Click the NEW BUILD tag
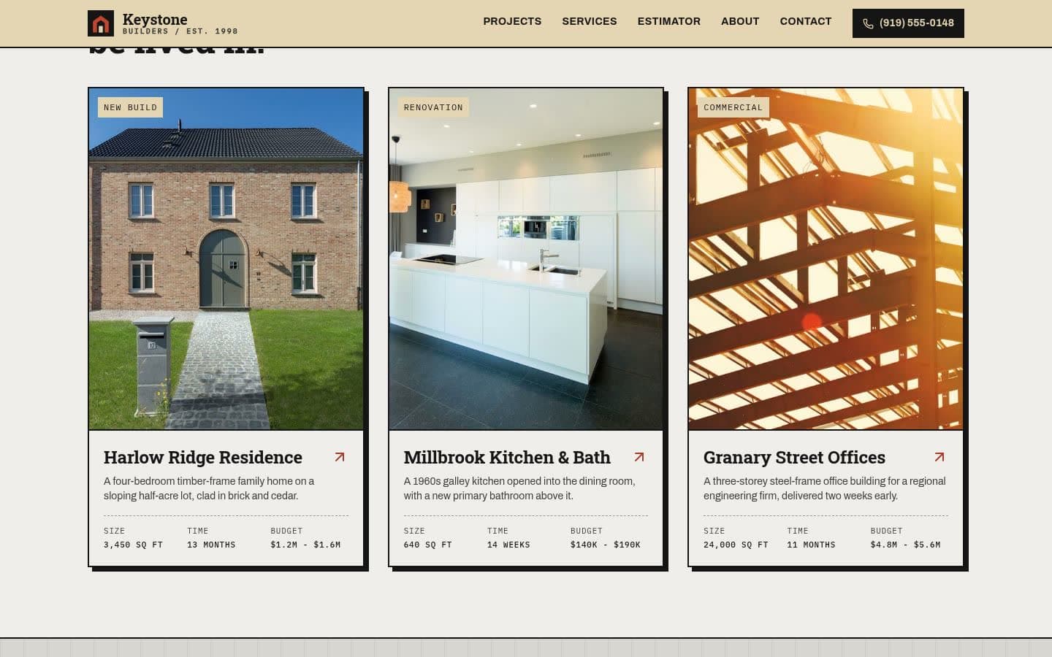The height and width of the screenshot is (657, 1052). click(x=130, y=107)
